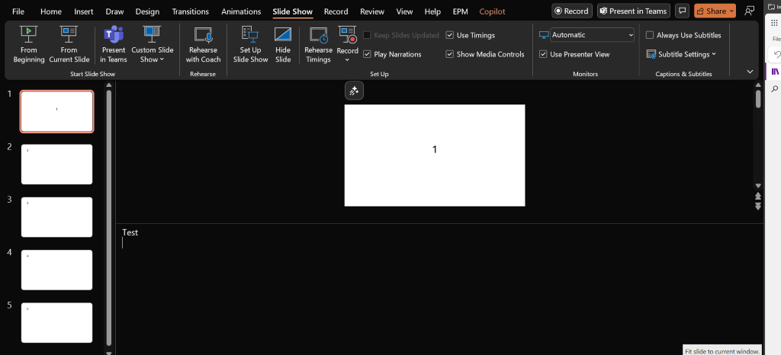Click the undo arrow in side panel
The width and height of the screenshot is (781, 355).
click(776, 53)
